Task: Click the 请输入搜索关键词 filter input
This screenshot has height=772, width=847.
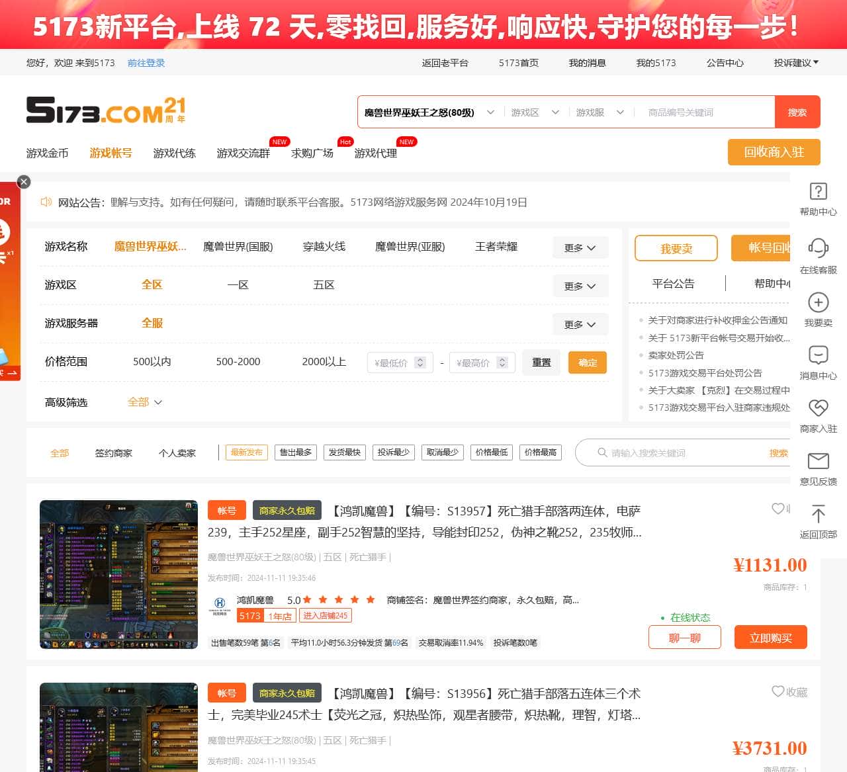Action: point(682,453)
